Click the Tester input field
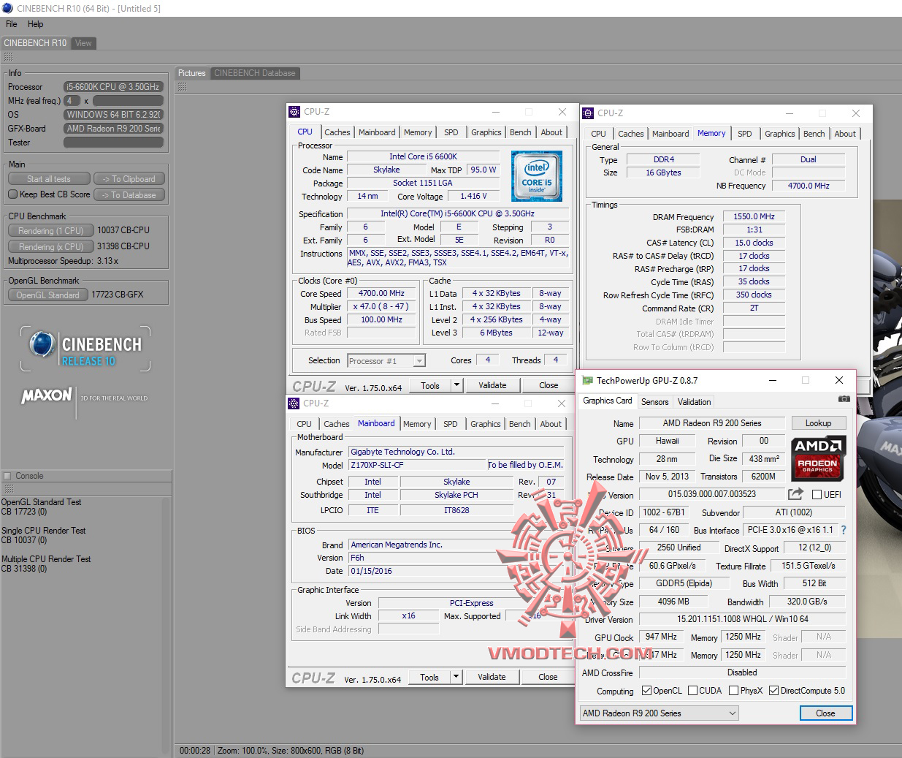The image size is (902, 758). click(113, 143)
